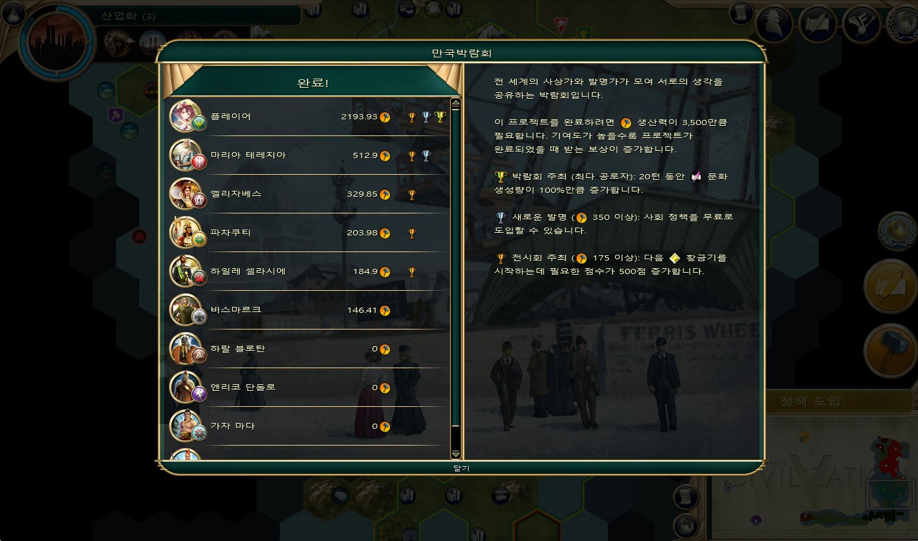Click Haile Selassie's leader portrait
The width and height of the screenshot is (918, 541).
click(x=186, y=271)
